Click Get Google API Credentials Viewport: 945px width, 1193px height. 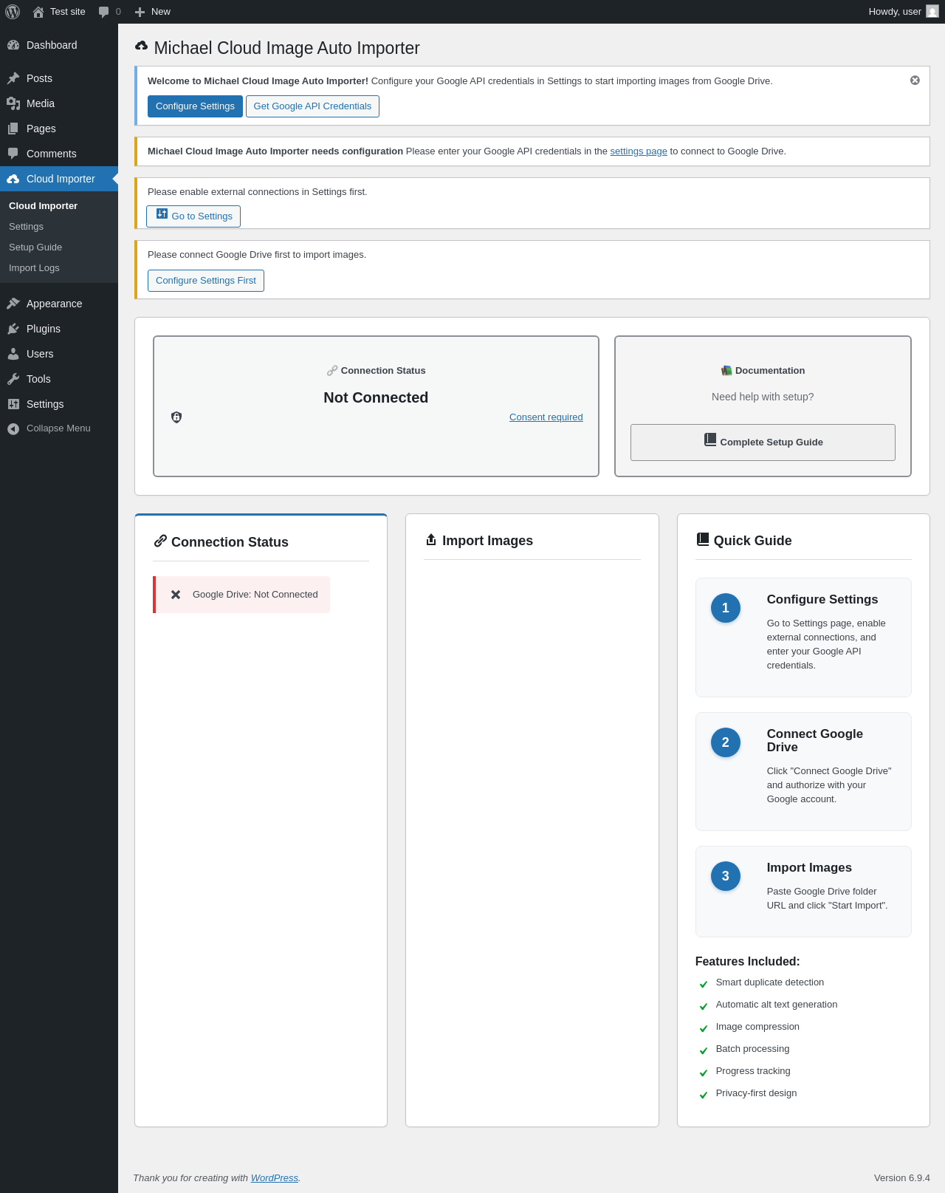pos(312,106)
